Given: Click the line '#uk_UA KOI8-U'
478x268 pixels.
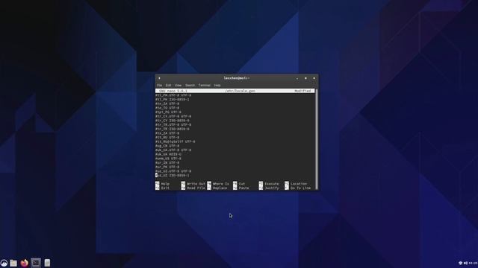Looking at the screenshot, I should tap(168, 154).
